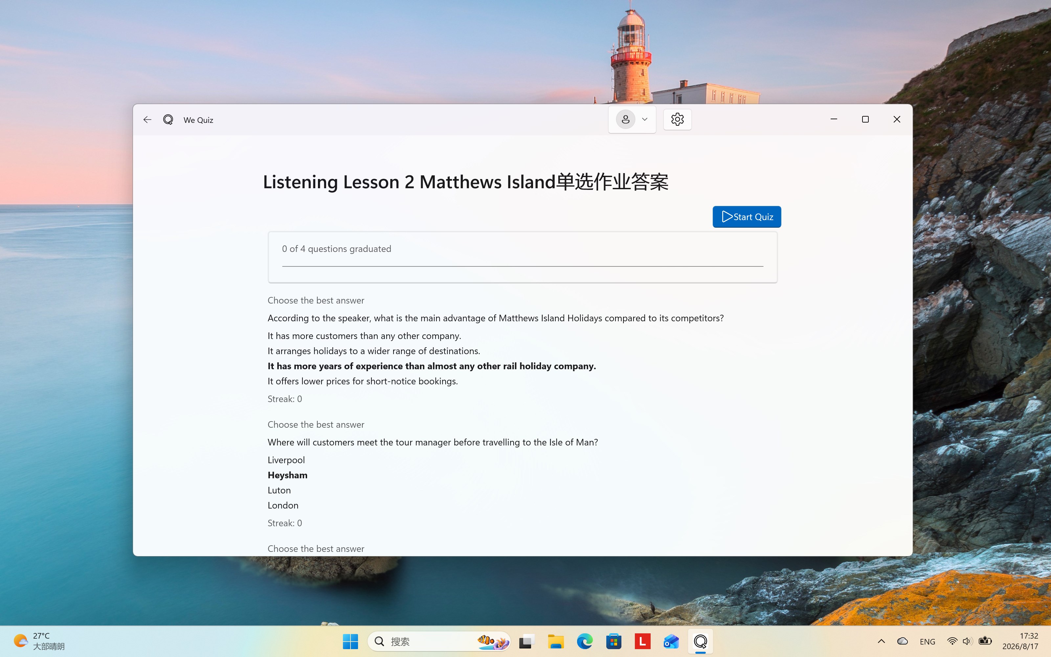
Task: Open the red L app on taskbar
Action: coord(643,641)
